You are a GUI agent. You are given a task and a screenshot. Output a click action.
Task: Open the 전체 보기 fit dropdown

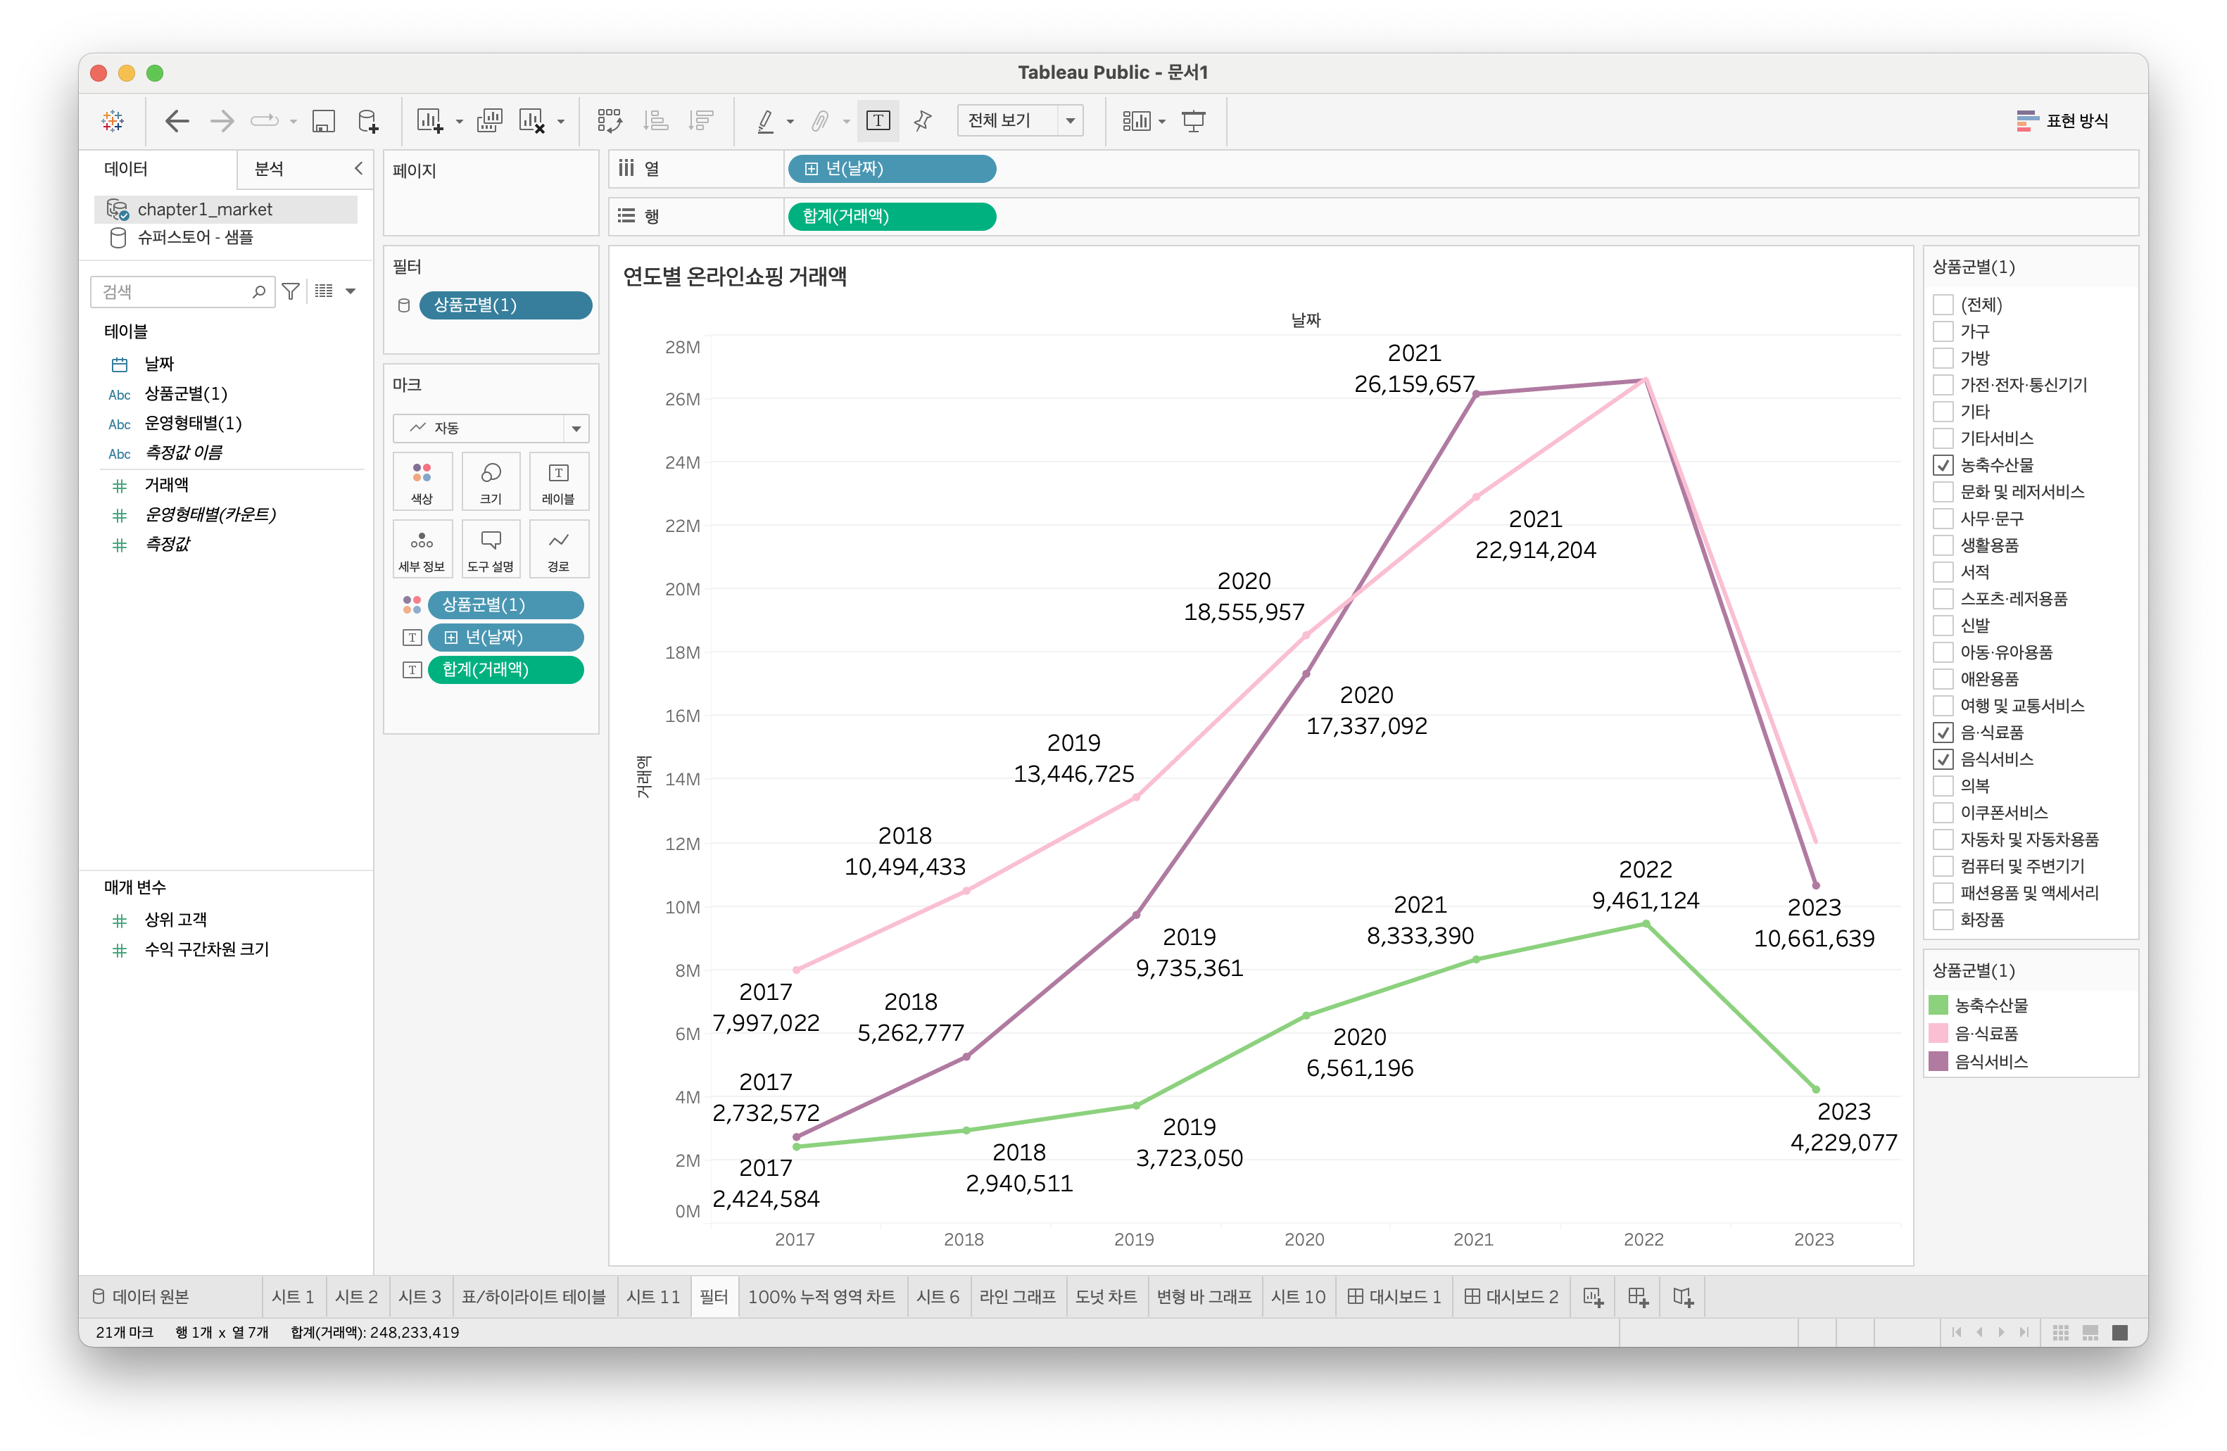tap(1070, 121)
